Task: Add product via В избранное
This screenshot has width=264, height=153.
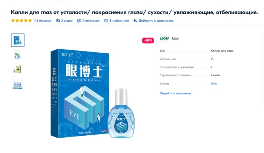Action: tap(119, 21)
